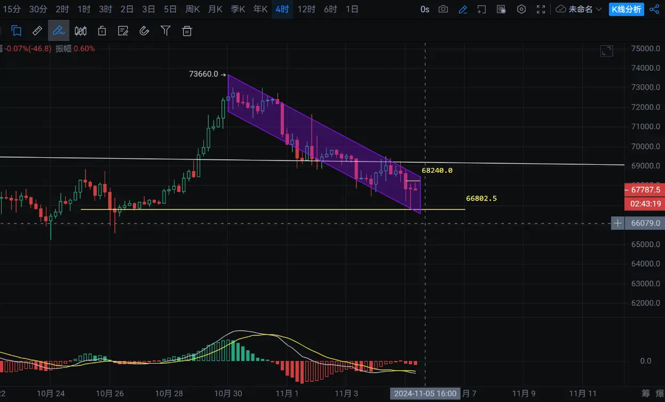
Task: Choose the 3时 timeframe
Action: (x=106, y=9)
